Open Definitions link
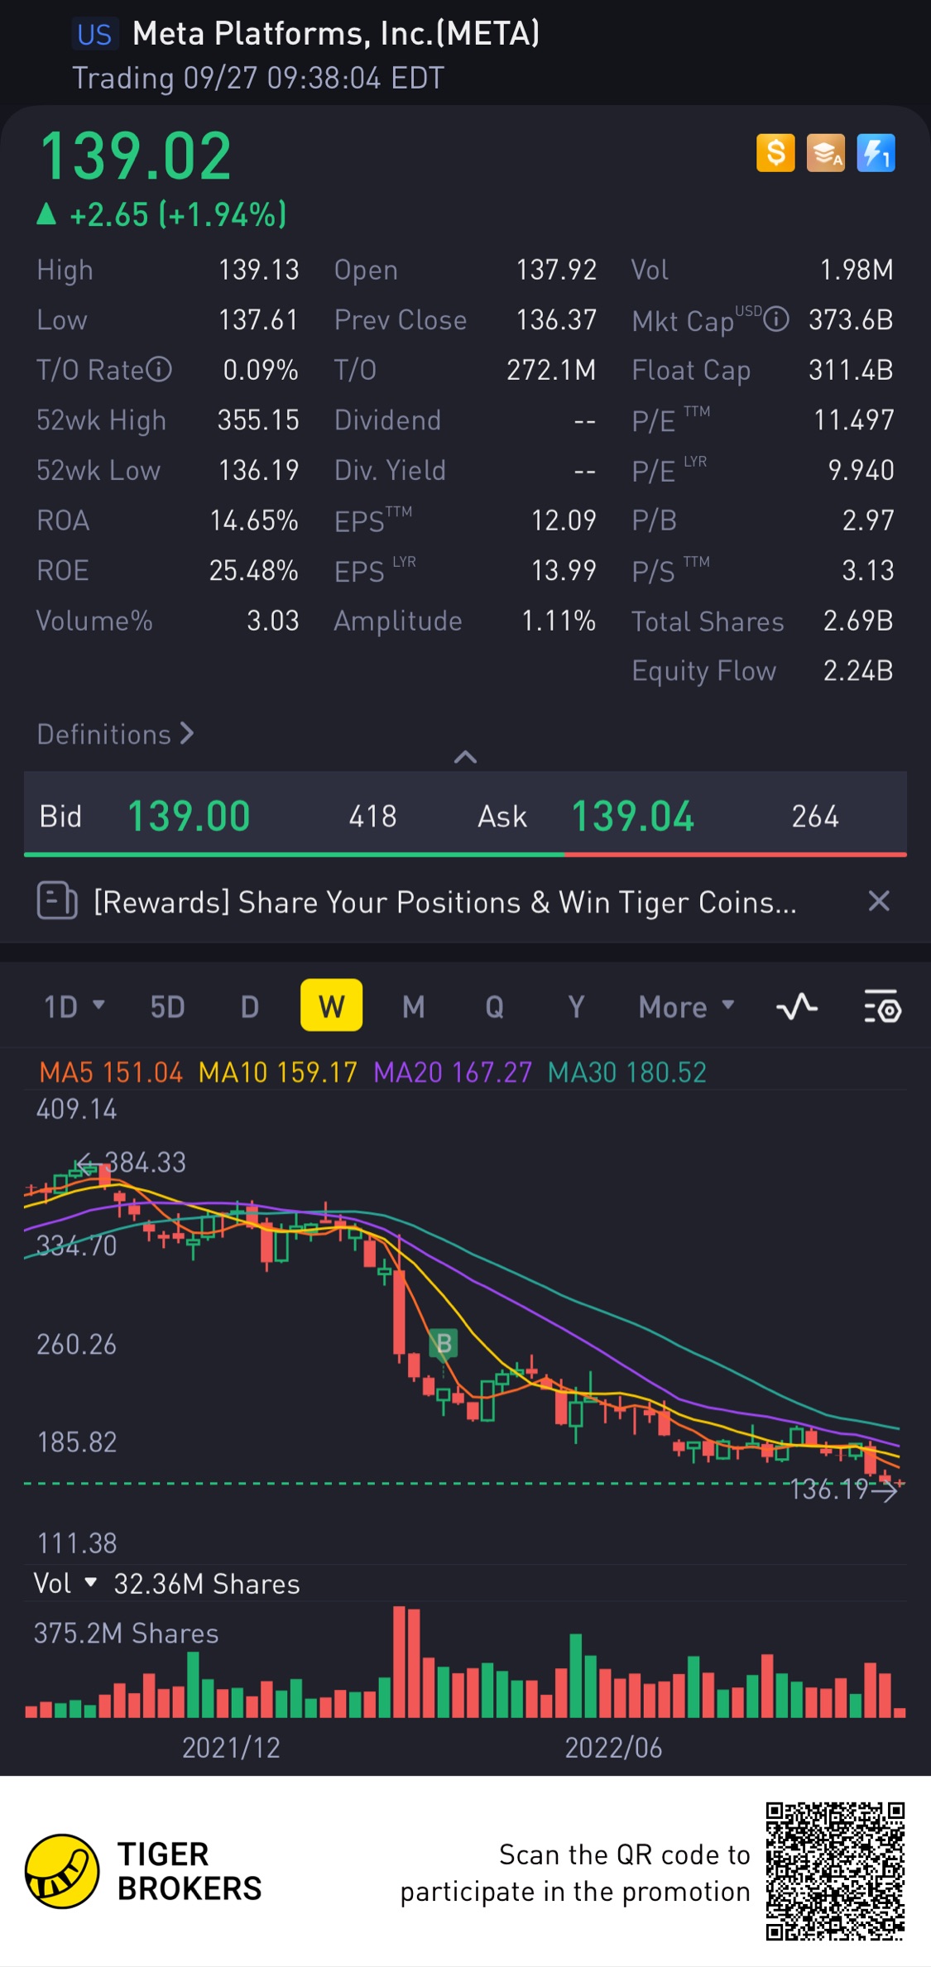 pos(115,734)
